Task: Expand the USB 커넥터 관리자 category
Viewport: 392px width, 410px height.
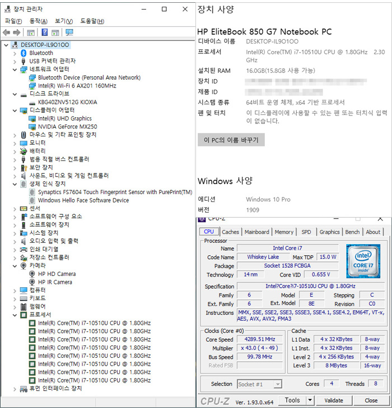Action: click(x=15, y=62)
